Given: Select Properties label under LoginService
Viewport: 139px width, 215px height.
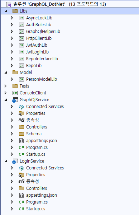Looking at the screenshot, I should [x=35, y=175].
